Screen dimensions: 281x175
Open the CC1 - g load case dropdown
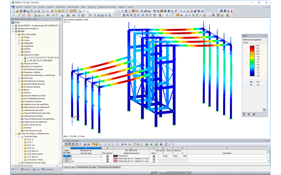[116, 11]
